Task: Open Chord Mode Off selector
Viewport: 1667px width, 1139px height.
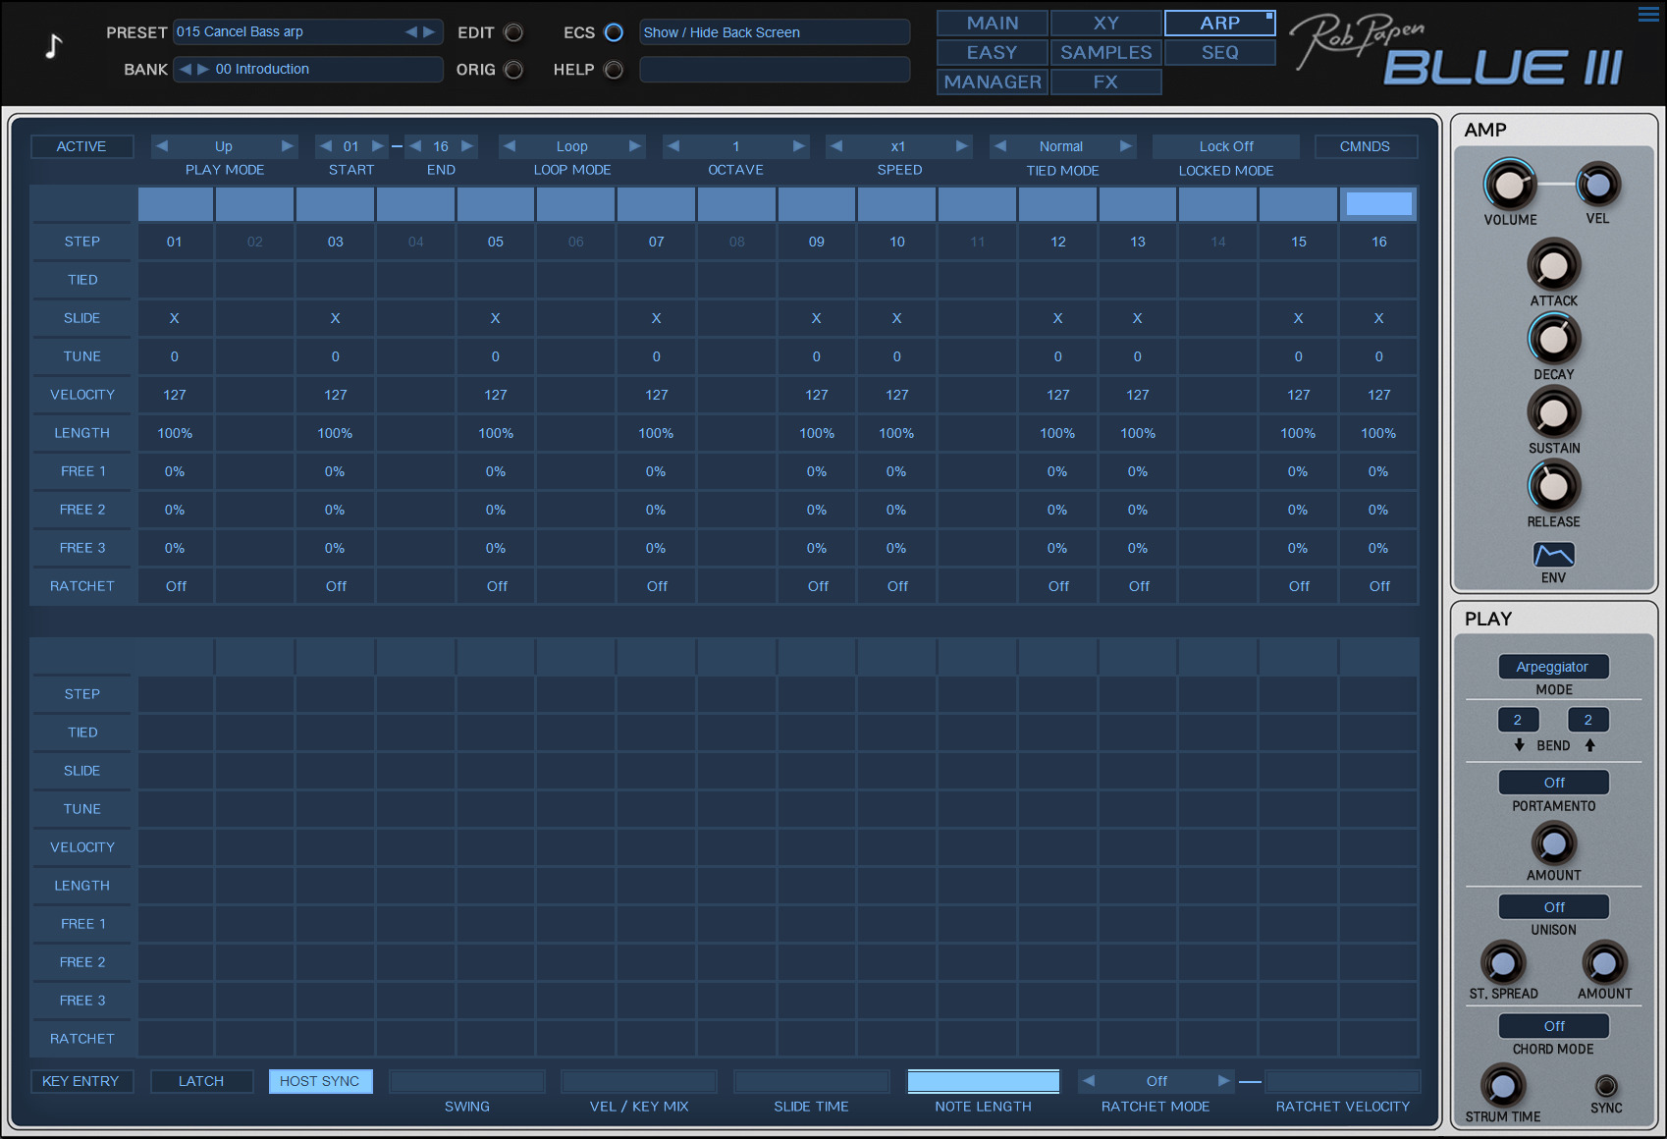Action: [1553, 1026]
